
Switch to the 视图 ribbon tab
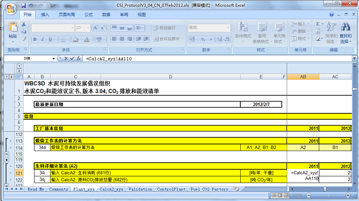coord(141,15)
